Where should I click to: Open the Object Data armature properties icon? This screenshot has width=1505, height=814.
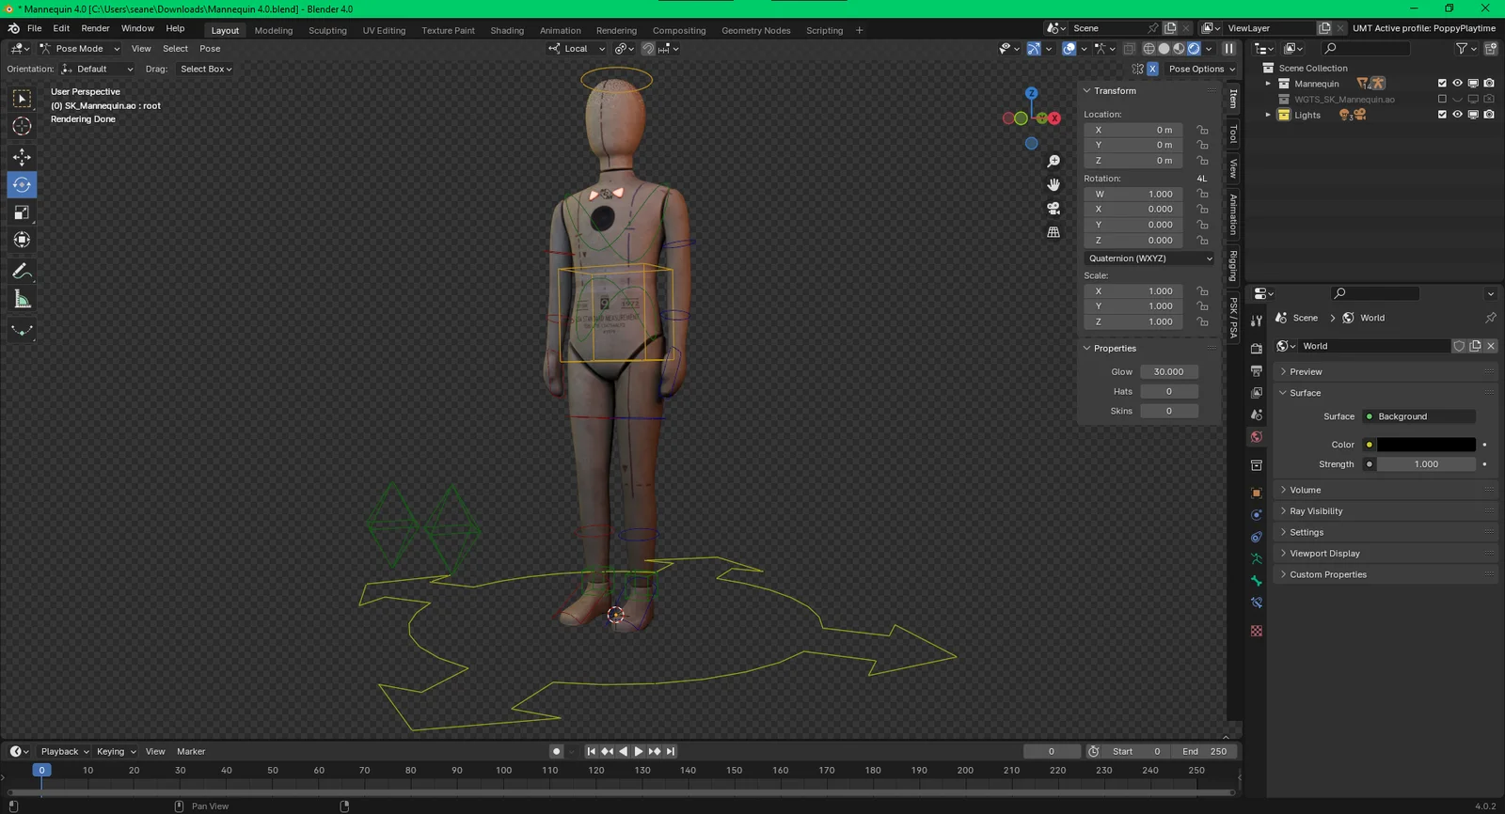(x=1257, y=558)
